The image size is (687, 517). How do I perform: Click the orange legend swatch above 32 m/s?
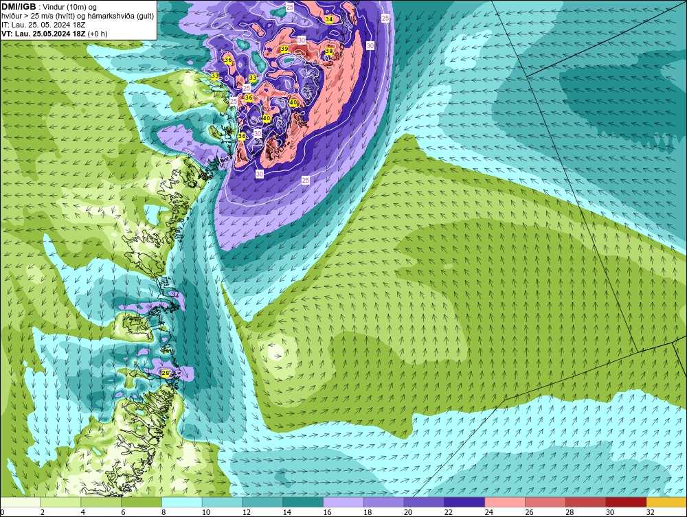click(667, 502)
